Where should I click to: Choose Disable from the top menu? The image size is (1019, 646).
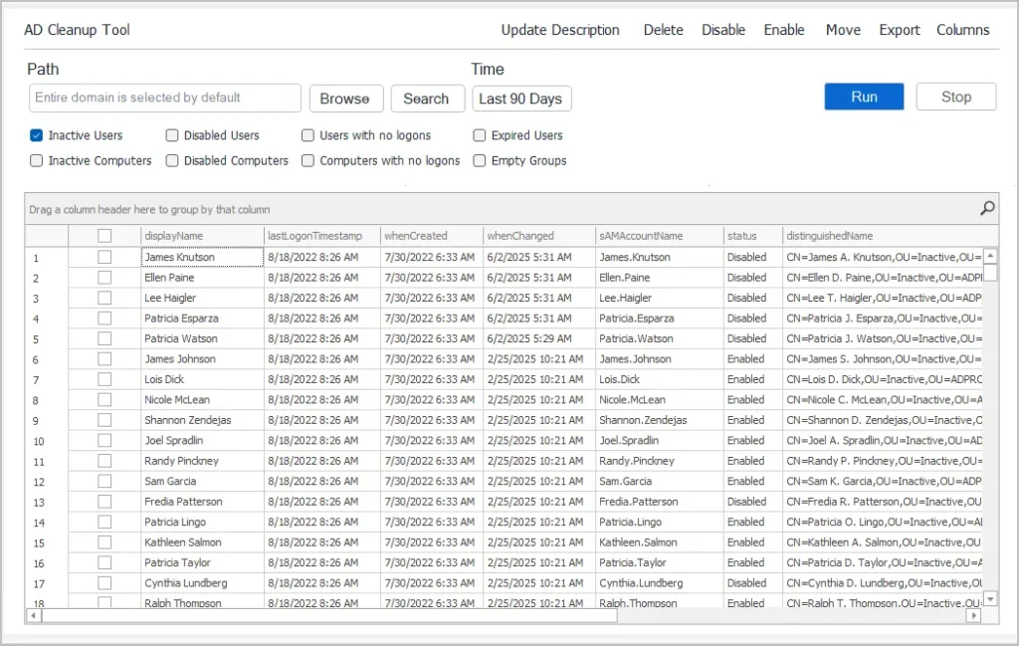pos(723,30)
